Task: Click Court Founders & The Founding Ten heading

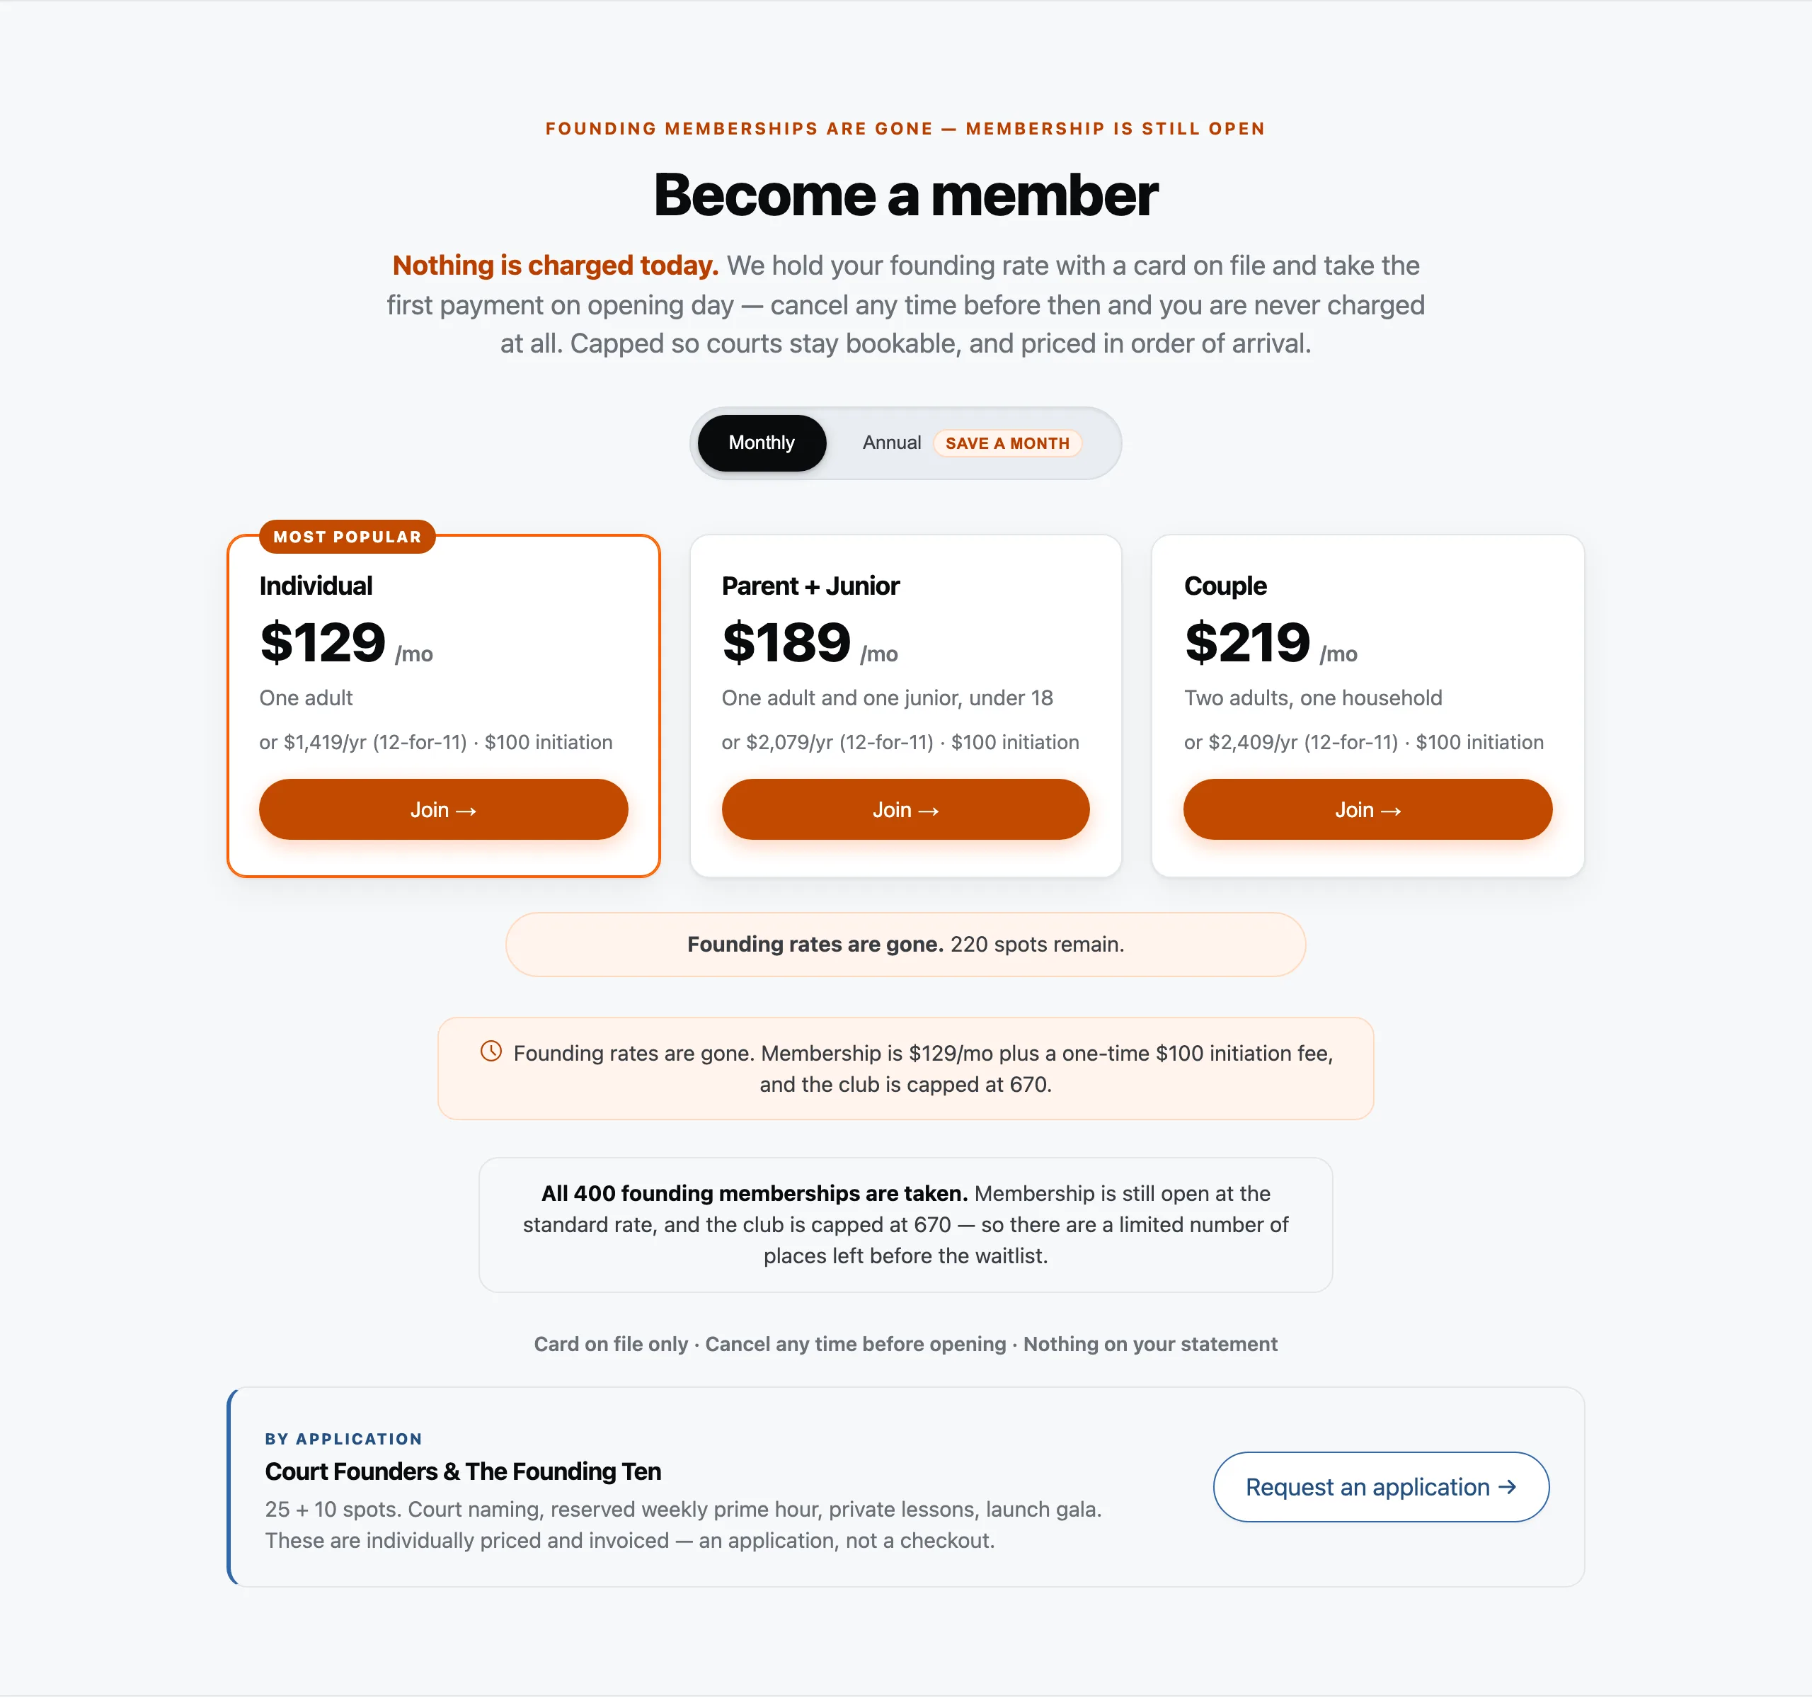Action: (x=463, y=1472)
